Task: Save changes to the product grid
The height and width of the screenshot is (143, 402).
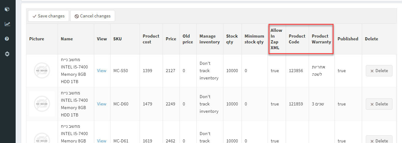Action: [48, 16]
